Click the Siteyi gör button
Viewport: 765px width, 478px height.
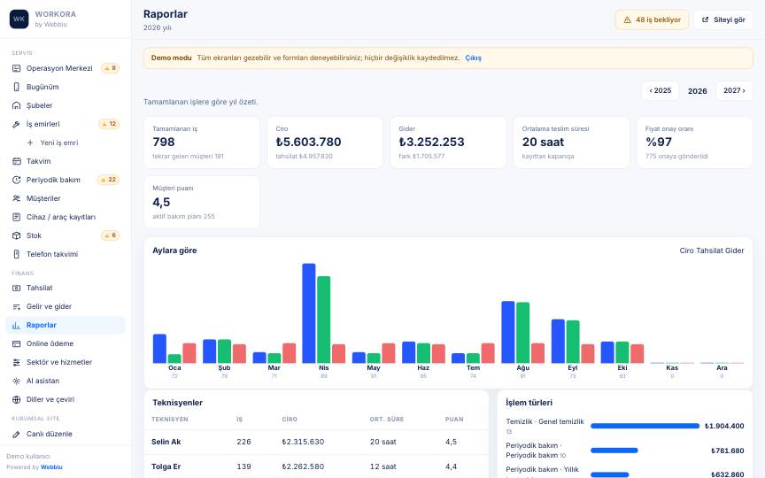pyautogui.click(x=723, y=20)
